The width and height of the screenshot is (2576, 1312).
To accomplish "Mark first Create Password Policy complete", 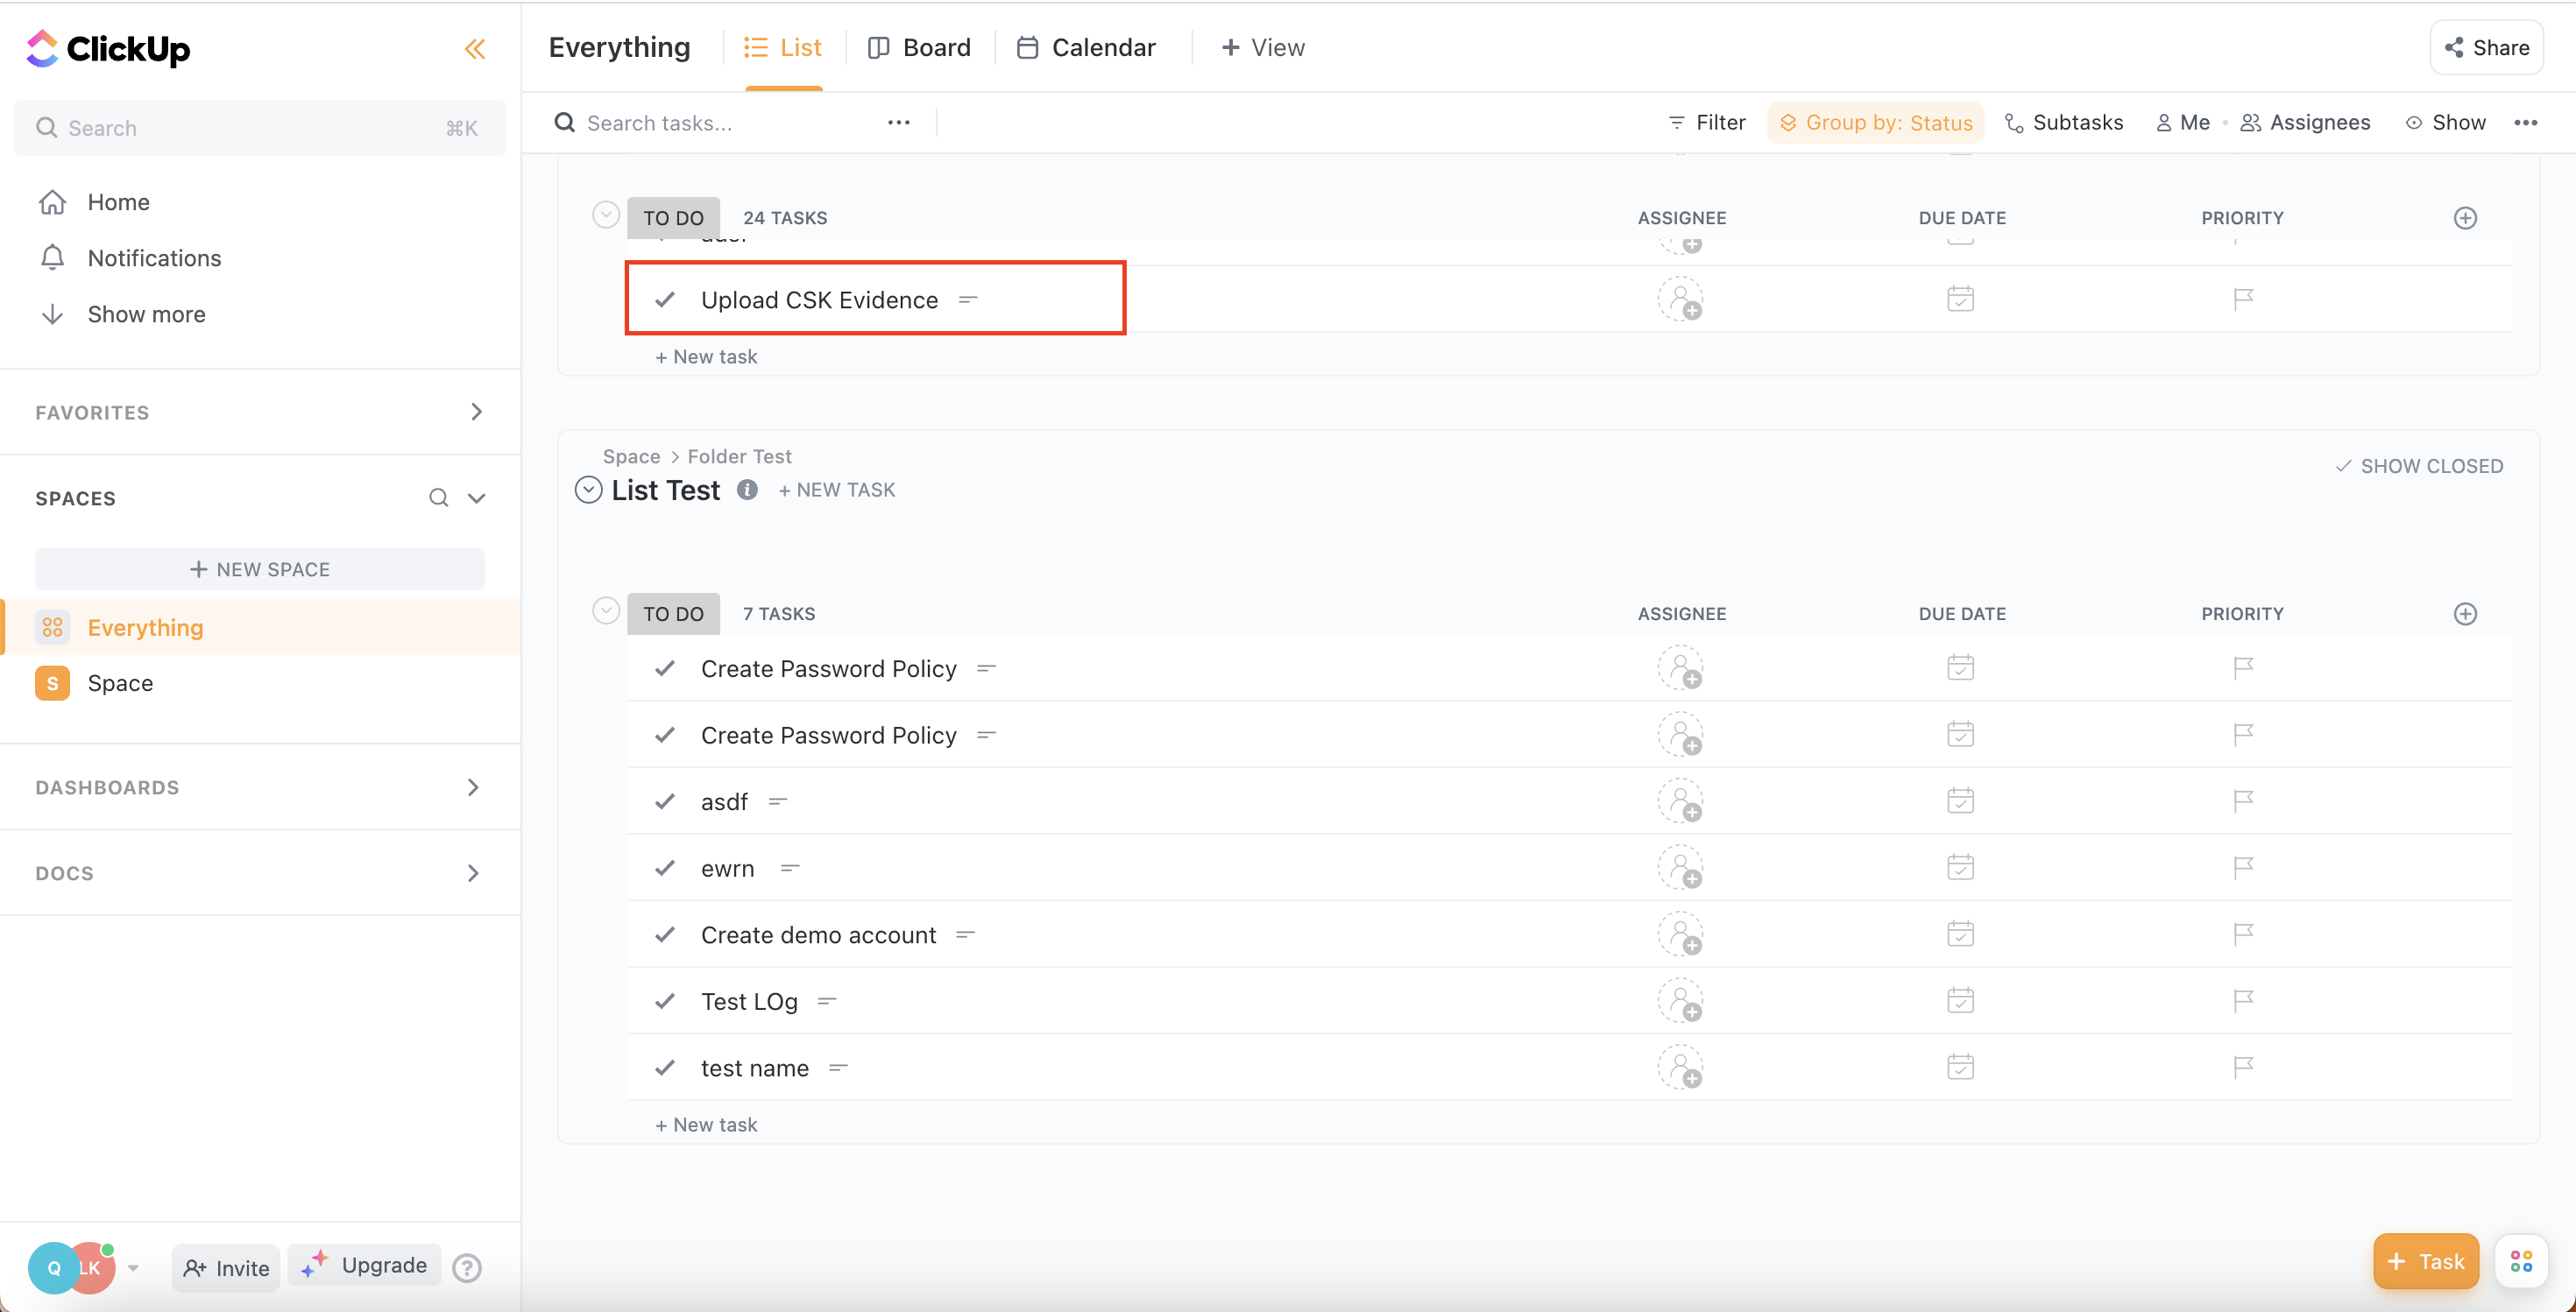I will 665,668.
